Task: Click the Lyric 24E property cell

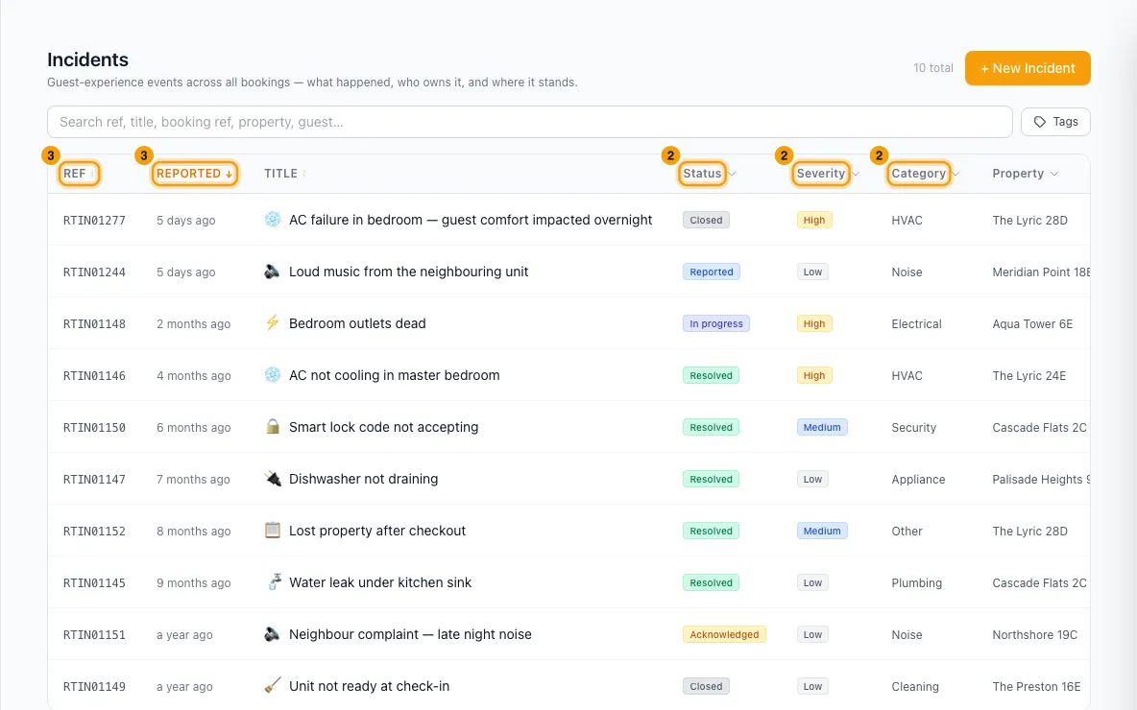Action: 1028,376
